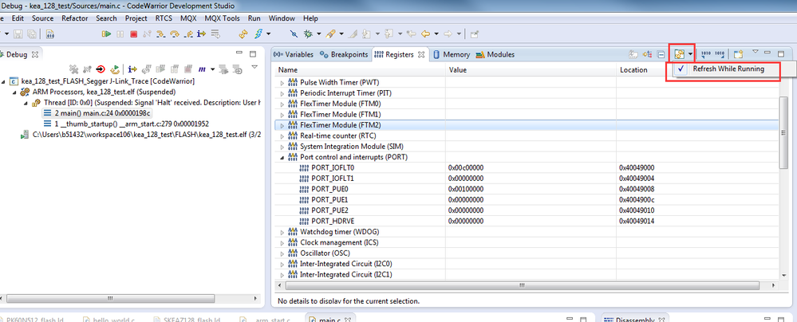Click the second 1010 export registers icon
Image resolution: width=797 pixels, height=322 pixels.
[720, 54]
